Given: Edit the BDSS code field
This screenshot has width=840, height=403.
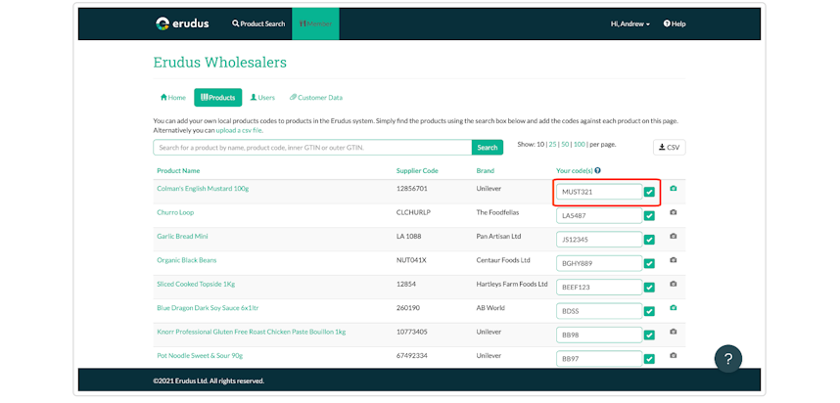Looking at the screenshot, I should pyautogui.click(x=599, y=311).
